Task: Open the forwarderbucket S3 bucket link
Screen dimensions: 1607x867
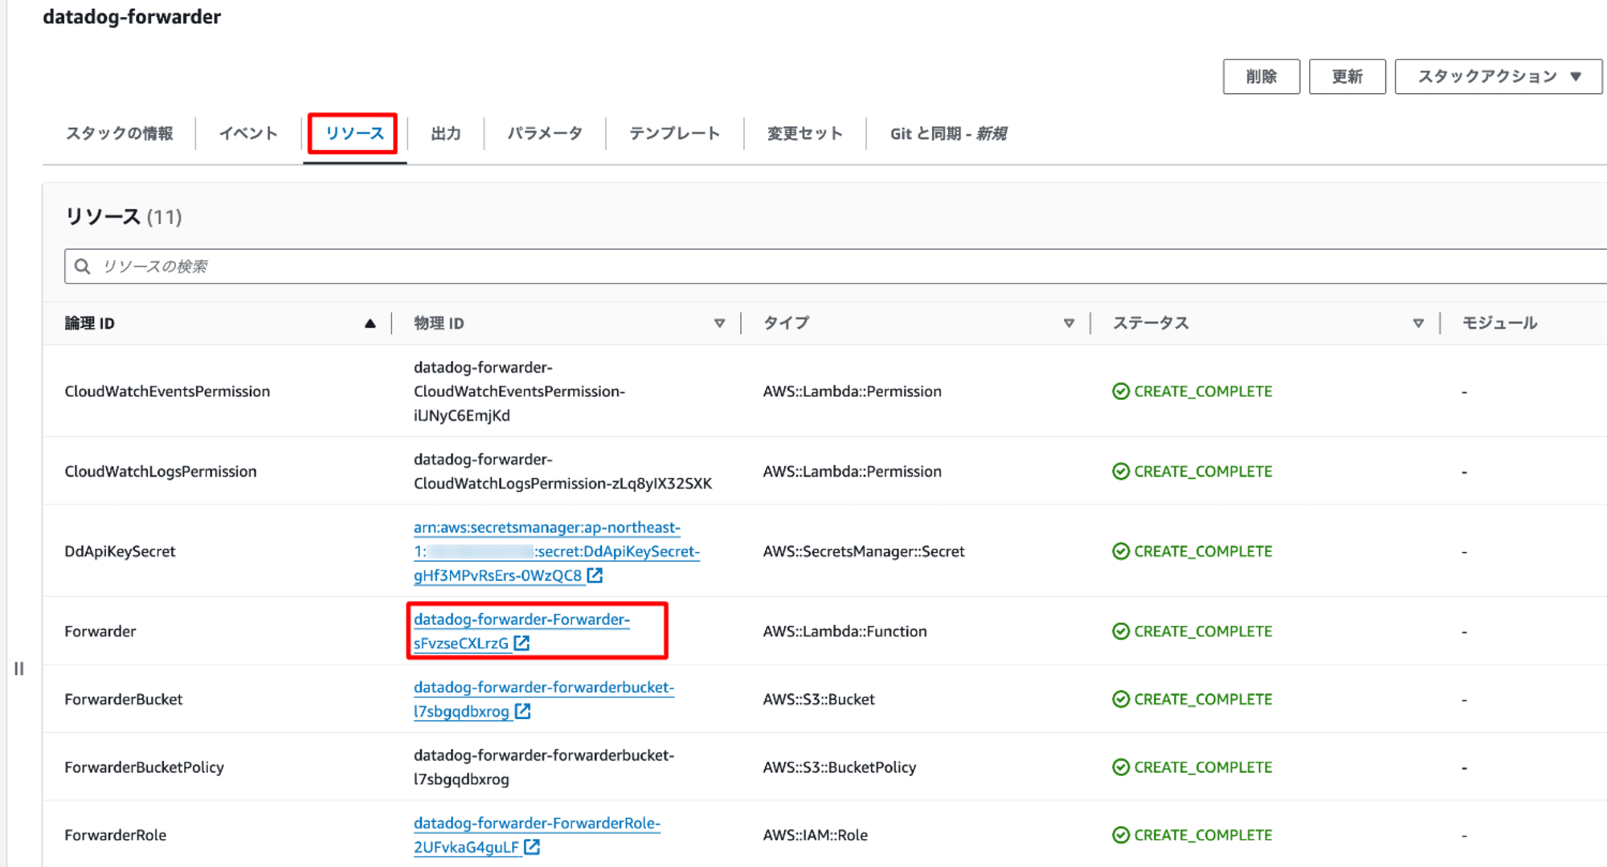Action: [544, 699]
